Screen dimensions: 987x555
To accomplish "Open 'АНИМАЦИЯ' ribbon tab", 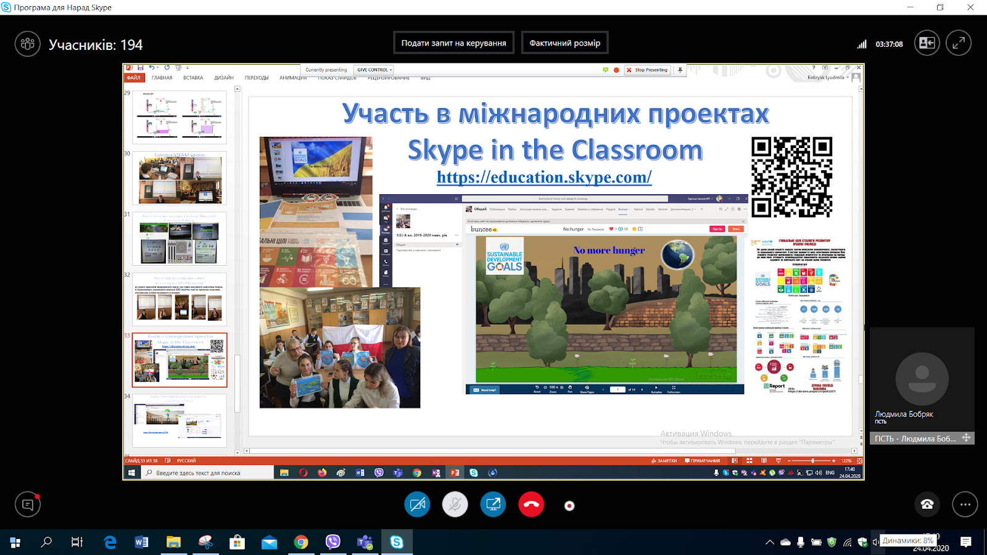I will point(293,78).
